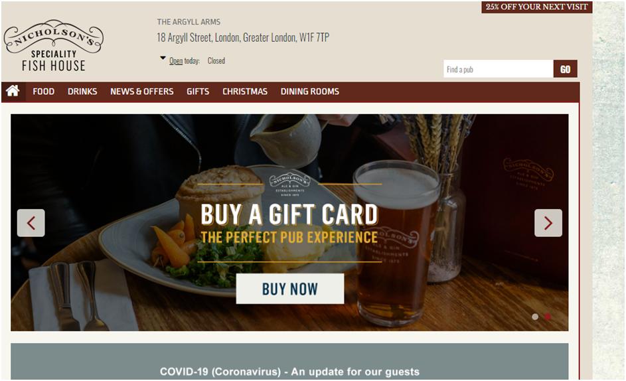Select the second red carousel dot indicator
626x381 pixels.
(x=548, y=317)
